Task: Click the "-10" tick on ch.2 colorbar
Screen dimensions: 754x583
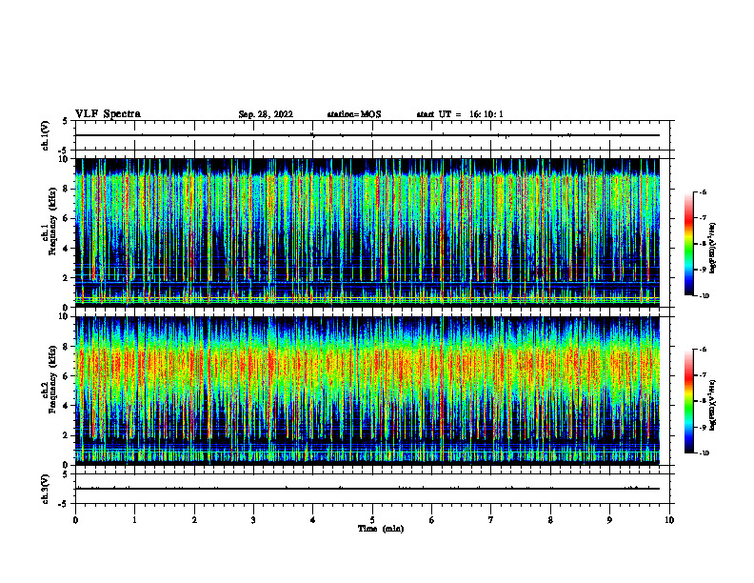Action: [x=704, y=453]
